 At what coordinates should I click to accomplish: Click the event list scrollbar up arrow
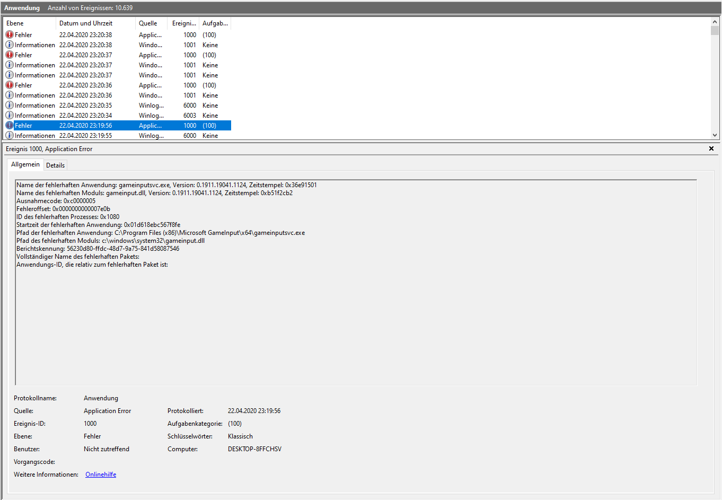(715, 22)
